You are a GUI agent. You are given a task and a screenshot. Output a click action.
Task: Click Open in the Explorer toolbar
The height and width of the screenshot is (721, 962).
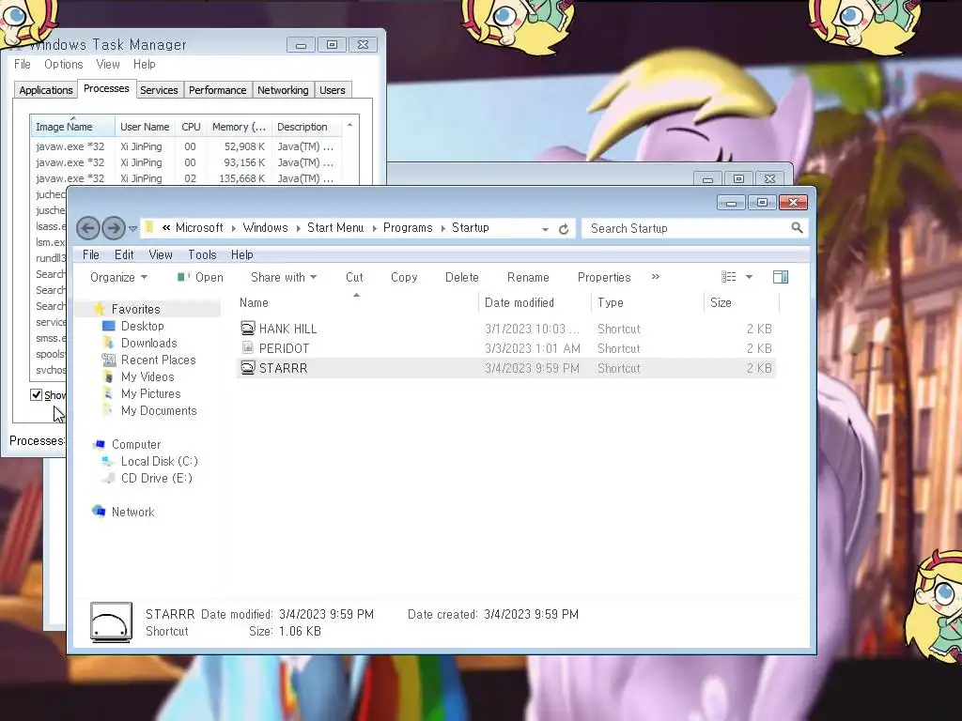coord(201,277)
